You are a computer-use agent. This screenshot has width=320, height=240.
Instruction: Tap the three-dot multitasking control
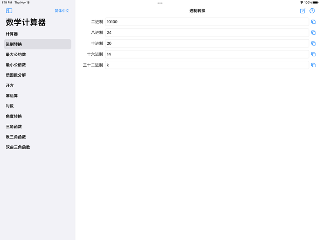click(x=160, y=3)
